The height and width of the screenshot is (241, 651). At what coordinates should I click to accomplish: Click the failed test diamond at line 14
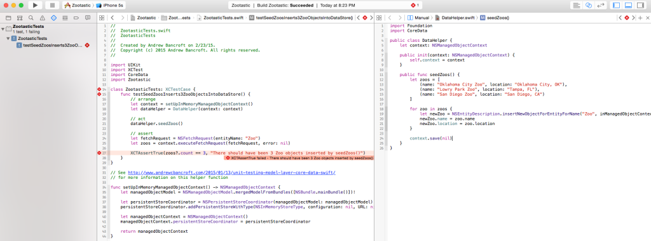click(x=99, y=89)
